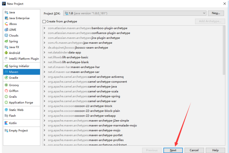This screenshot has width=229, height=153.
Task: Click the Cancel button
Action: pyautogui.click(x=194, y=150)
